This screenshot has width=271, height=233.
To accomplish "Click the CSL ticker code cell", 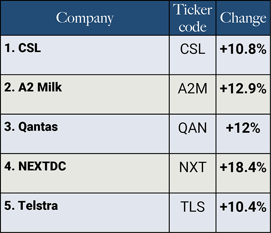I will coord(192,49).
